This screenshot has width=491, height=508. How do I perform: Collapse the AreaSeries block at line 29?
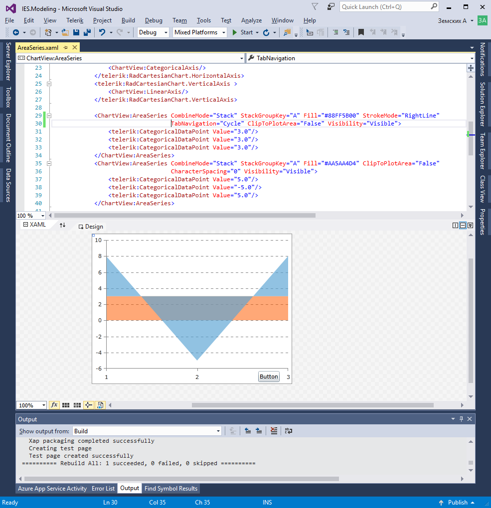[49, 116]
